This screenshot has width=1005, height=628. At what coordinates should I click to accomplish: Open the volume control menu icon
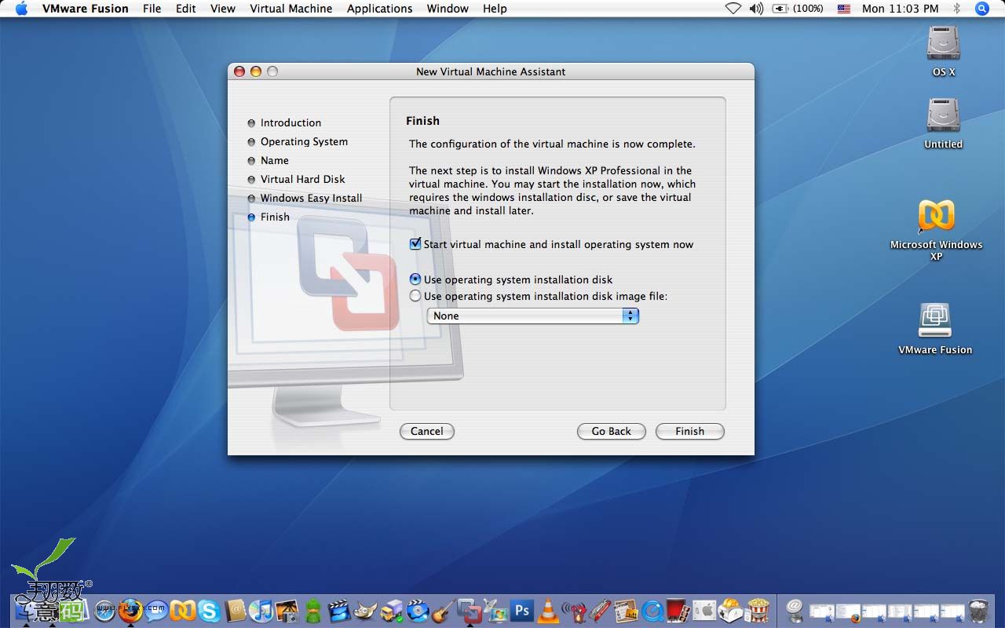[x=756, y=9]
